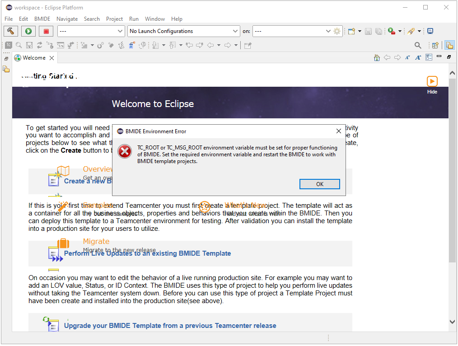The height and width of the screenshot is (346, 458).
Task: Click the BMIDE save data model icon
Action: [29, 45]
